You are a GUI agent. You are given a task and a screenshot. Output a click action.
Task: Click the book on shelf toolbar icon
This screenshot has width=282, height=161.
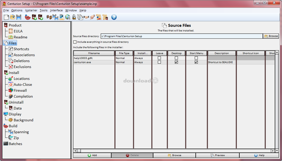(62, 17)
